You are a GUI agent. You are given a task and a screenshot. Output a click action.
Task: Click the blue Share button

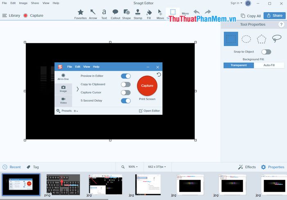(274, 16)
